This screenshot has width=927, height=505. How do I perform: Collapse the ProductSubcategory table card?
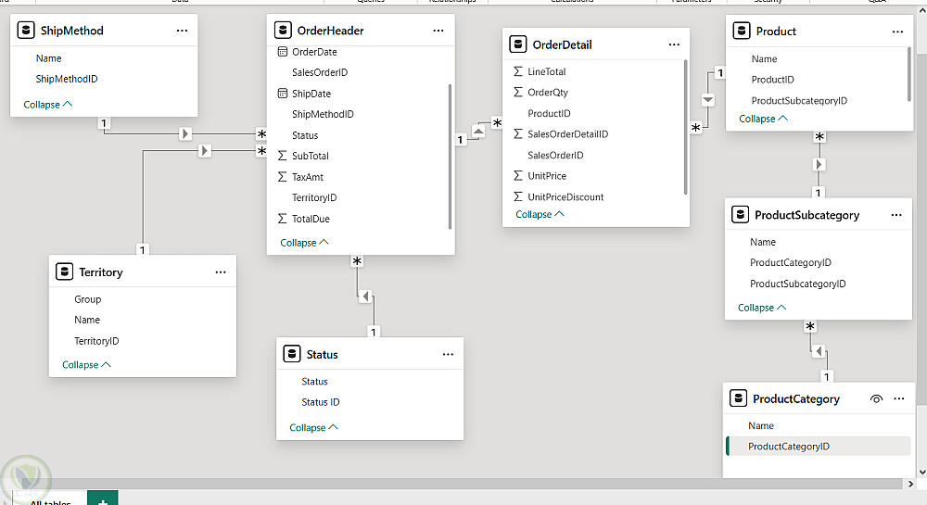(x=762, y=308)
